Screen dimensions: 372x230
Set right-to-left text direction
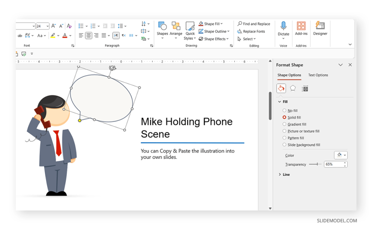click(x=124, y=35)
